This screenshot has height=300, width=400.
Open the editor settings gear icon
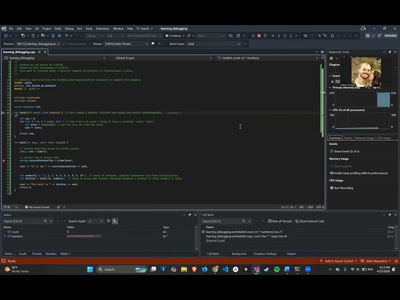pyautogui.click(x=322, y=52)
